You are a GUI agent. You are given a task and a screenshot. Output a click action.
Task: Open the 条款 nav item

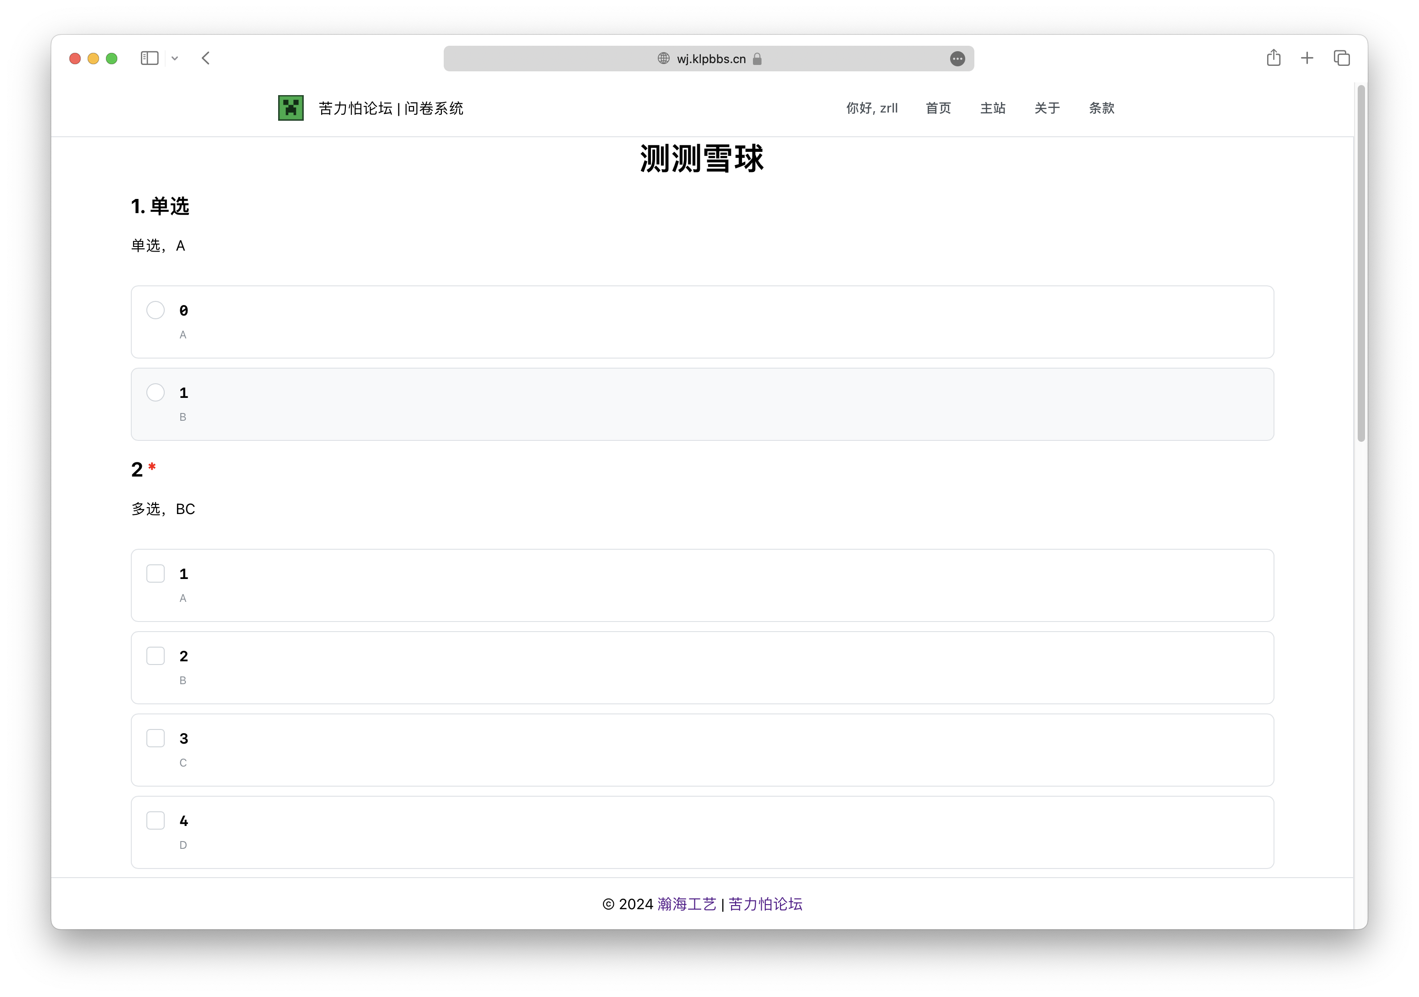coord(1102,108)
